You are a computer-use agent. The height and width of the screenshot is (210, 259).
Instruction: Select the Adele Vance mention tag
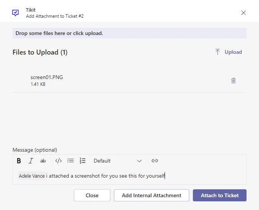pos(32,176)
